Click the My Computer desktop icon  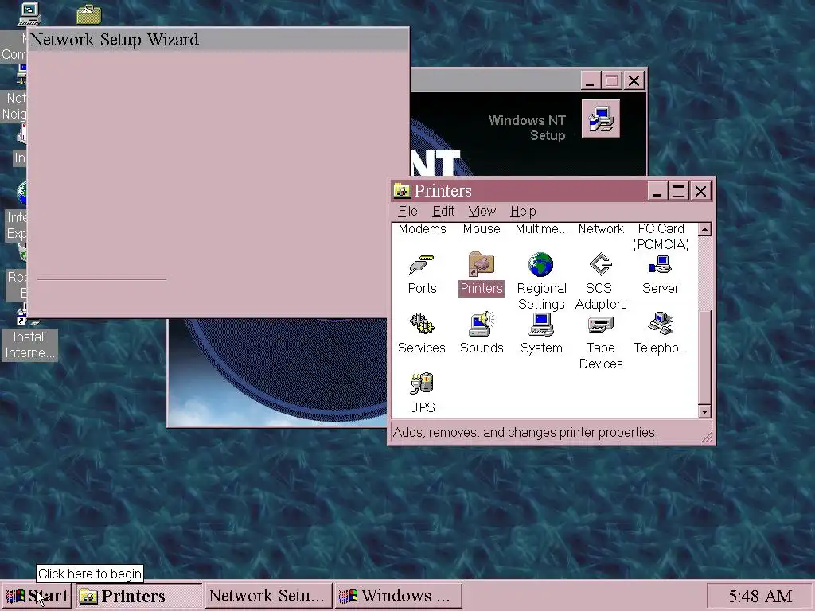click(x=29, y=13)
